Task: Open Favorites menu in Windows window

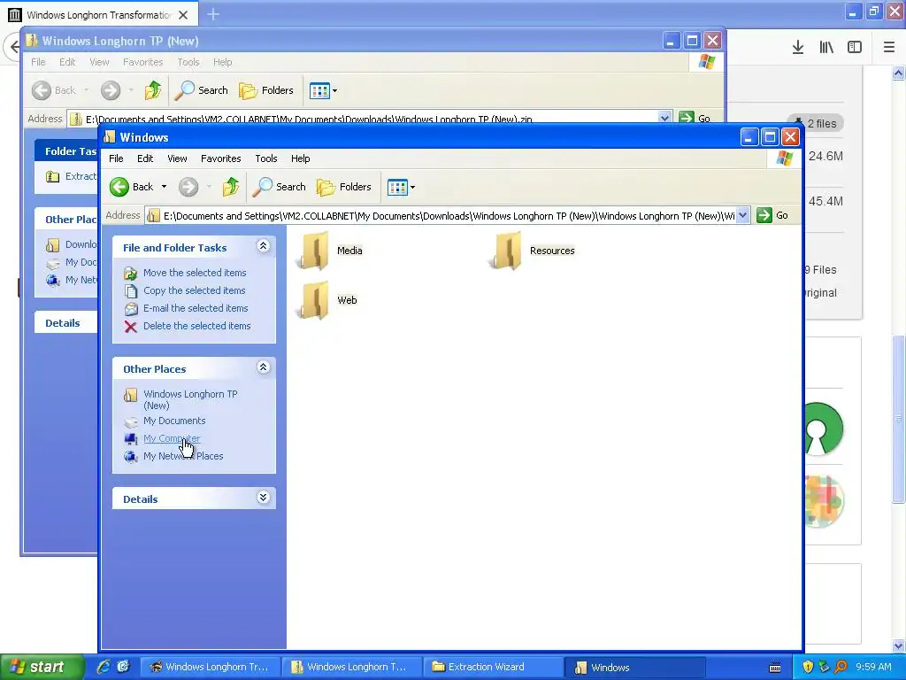Action: [220, 158]
